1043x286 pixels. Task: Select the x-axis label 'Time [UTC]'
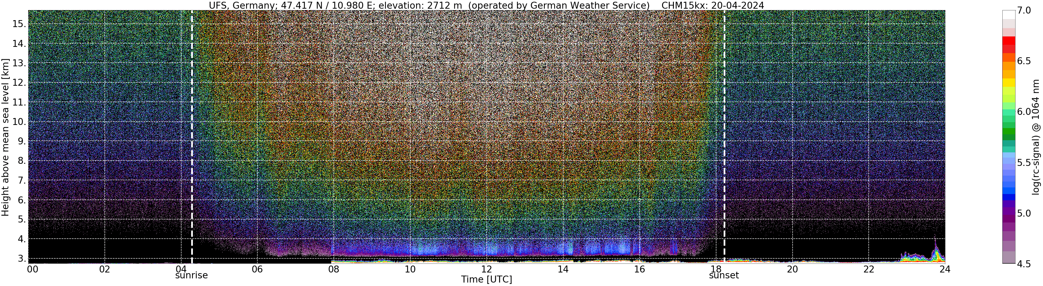click(x=486, y=279)
